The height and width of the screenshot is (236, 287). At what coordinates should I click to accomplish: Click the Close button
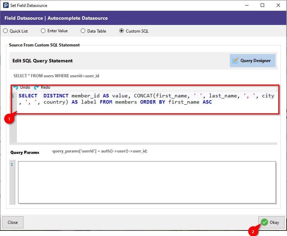point(12,222)
